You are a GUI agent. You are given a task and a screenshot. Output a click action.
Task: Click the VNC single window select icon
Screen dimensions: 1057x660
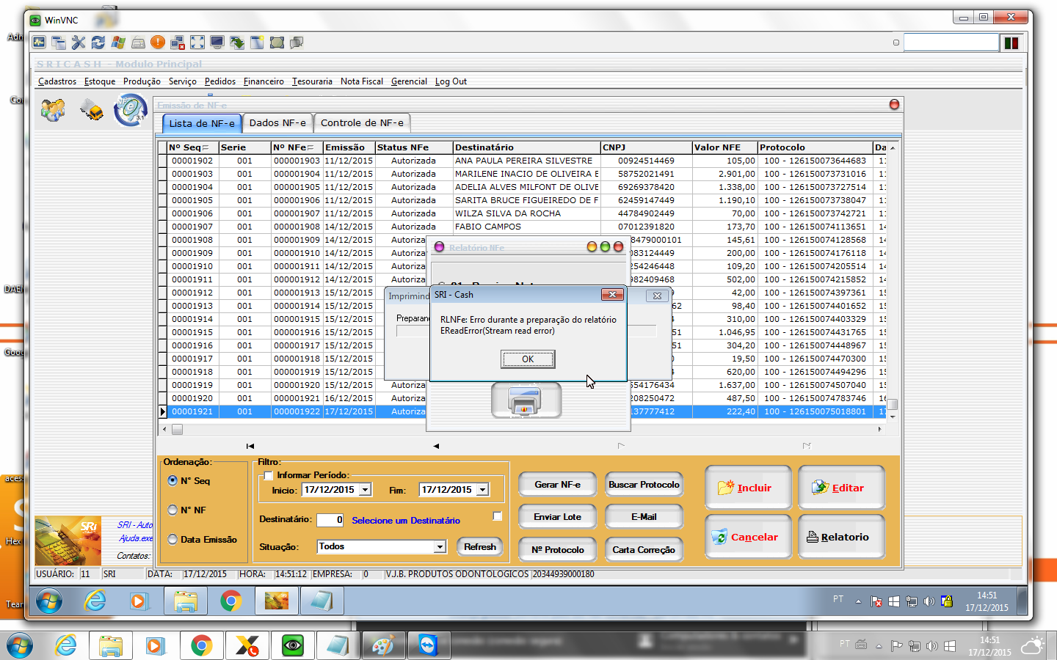(257, 43)
